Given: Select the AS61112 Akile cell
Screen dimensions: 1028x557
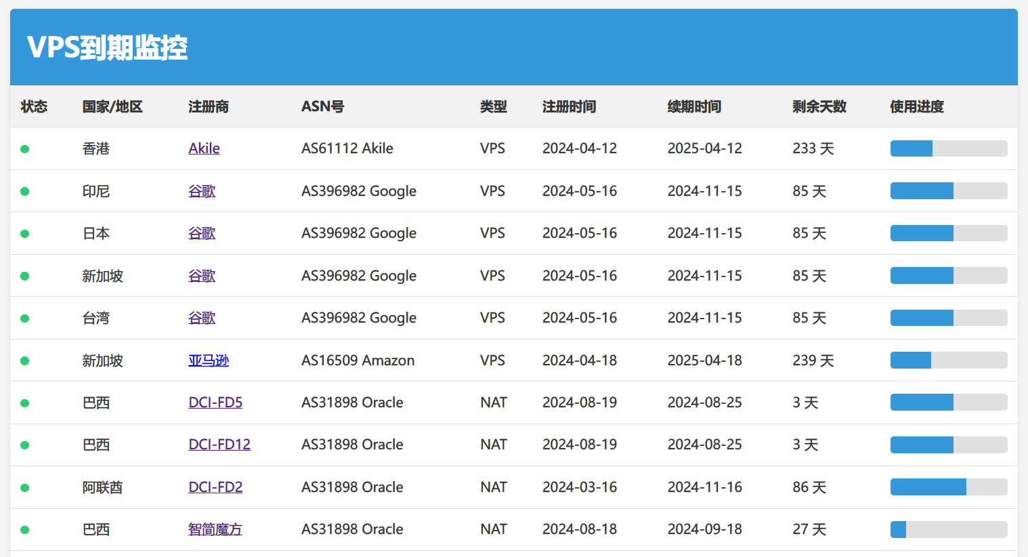Looking at the screenshot, I should click(347, 148).
